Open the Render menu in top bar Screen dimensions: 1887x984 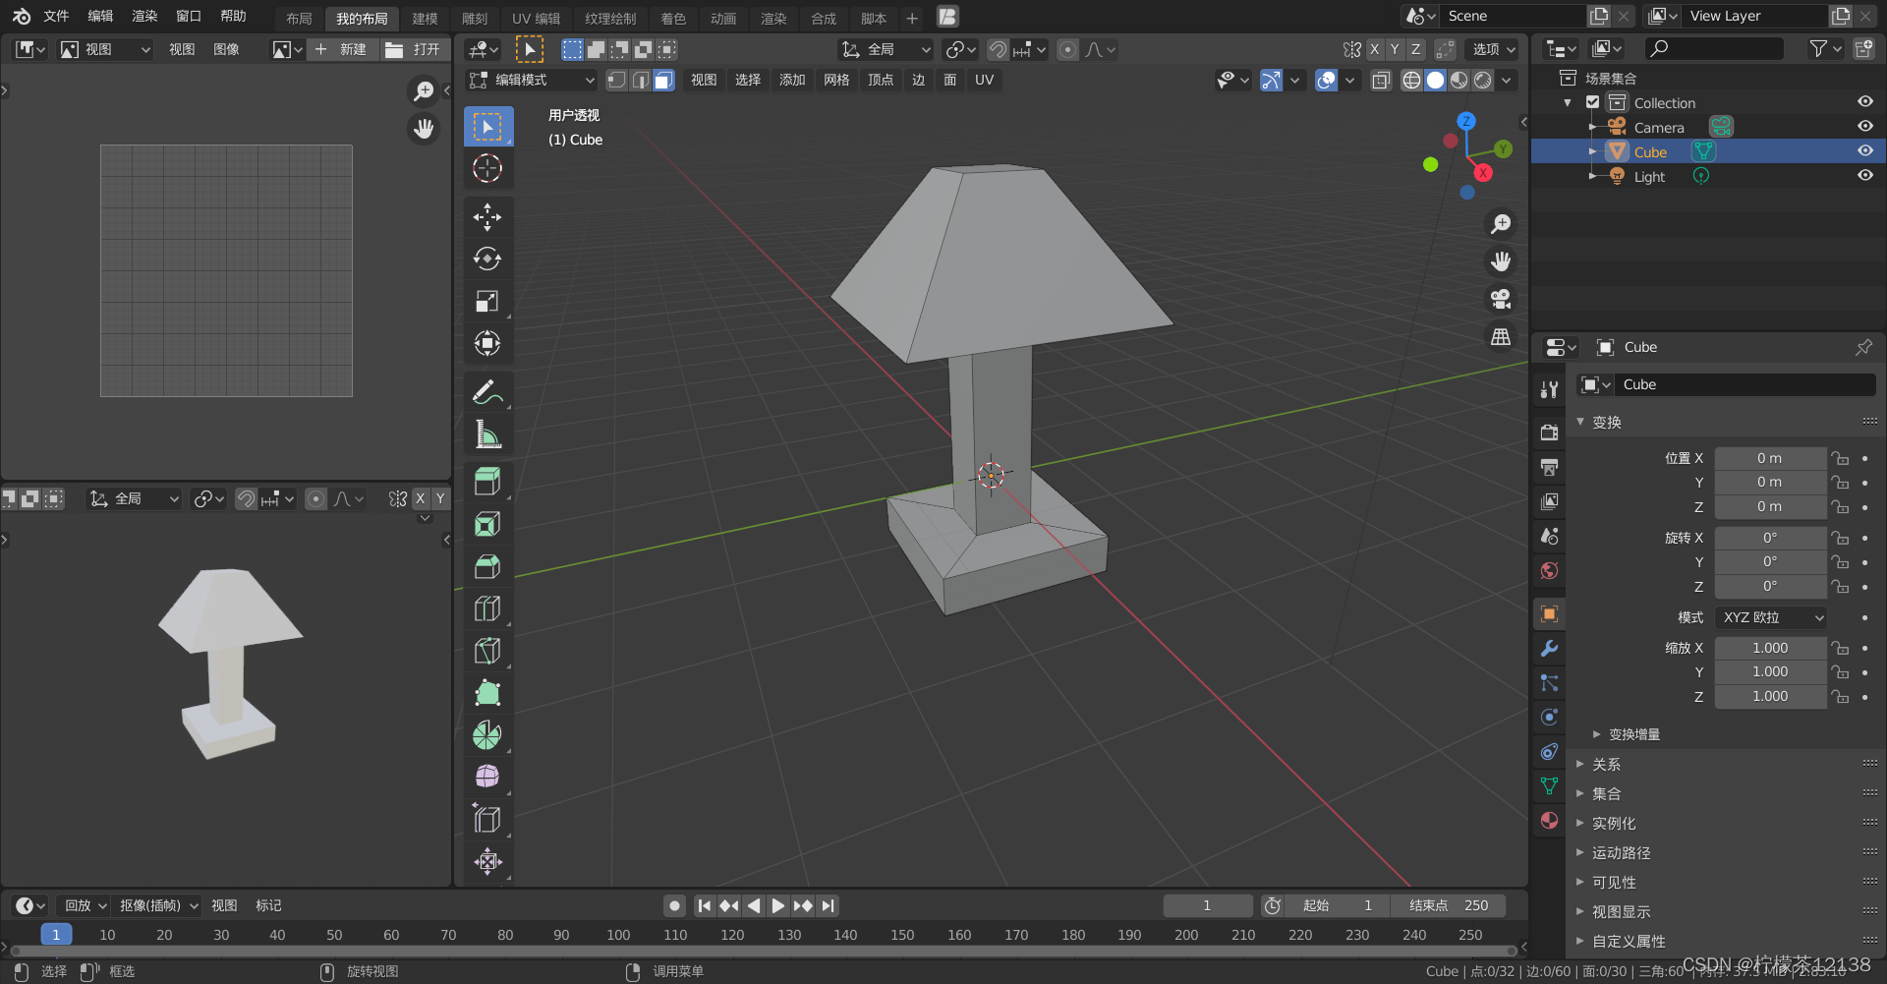(144, 17)
